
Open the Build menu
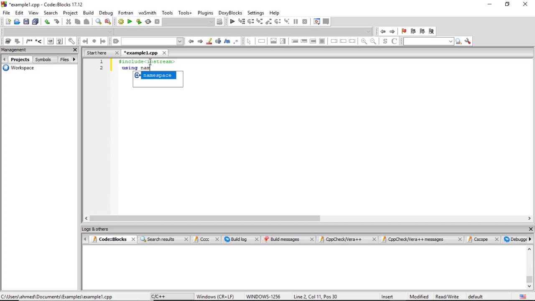click(x=88, y=13)
